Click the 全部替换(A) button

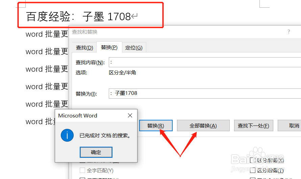(x=203, y=126)
